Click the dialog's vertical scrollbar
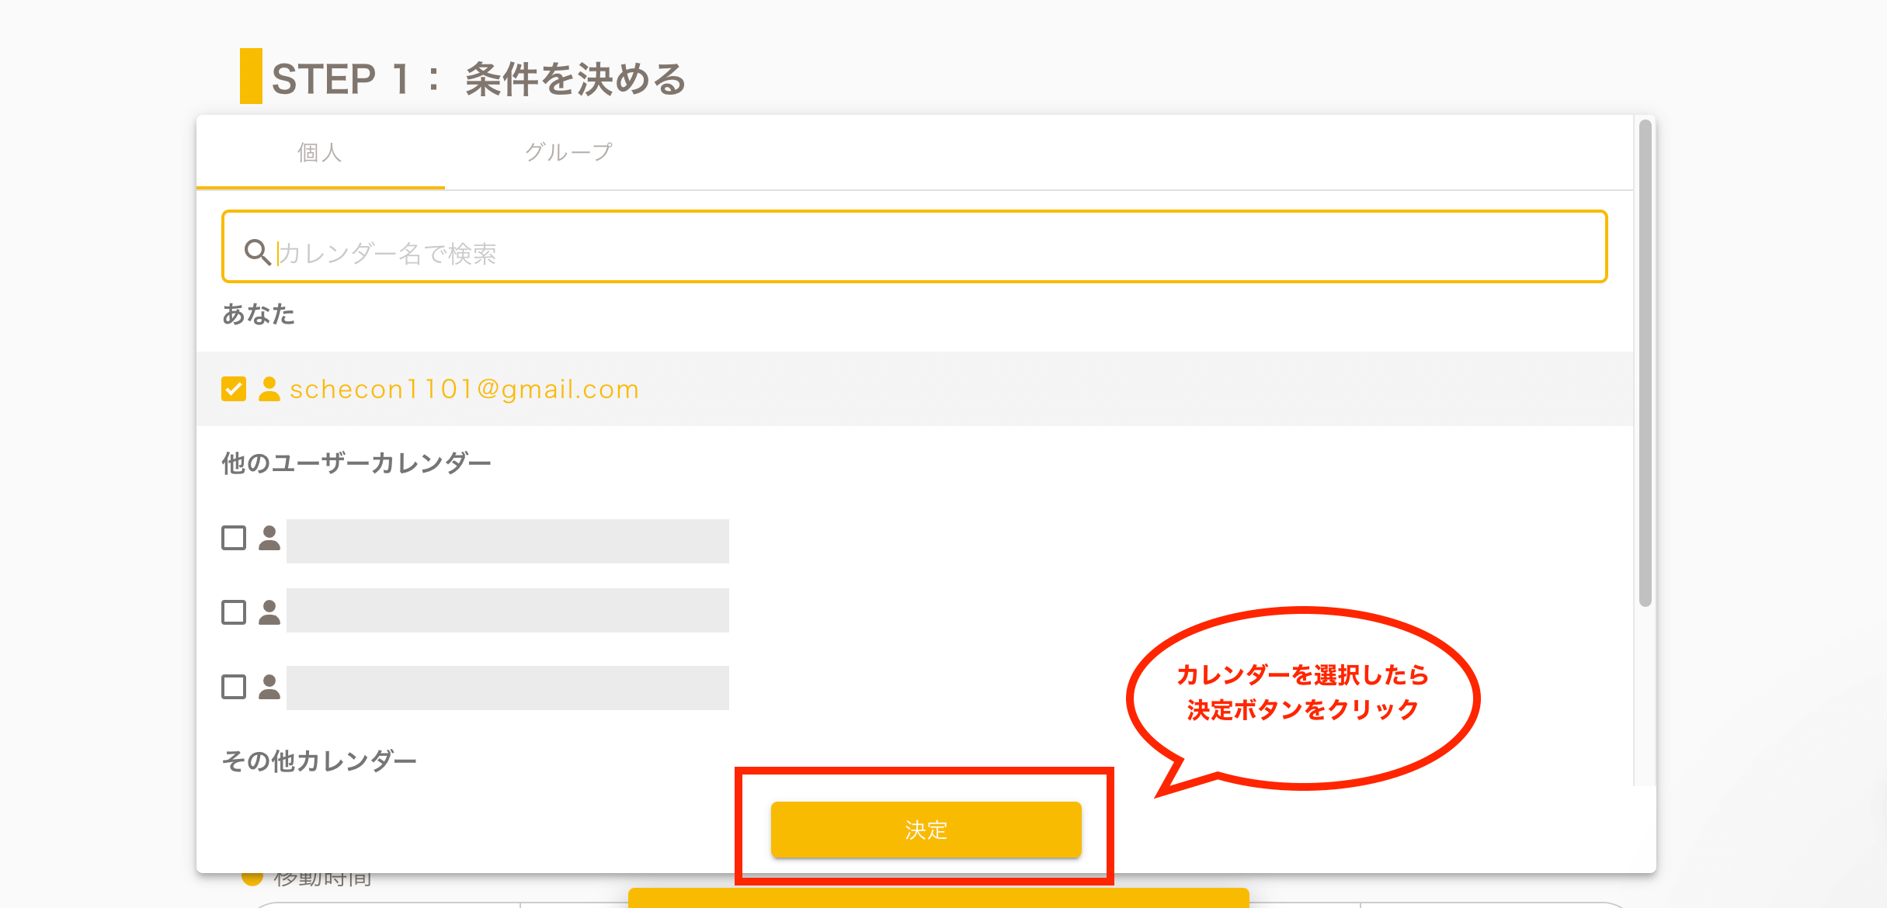The height and width of the screenshot is (908, 1887). click(1645, 362)
